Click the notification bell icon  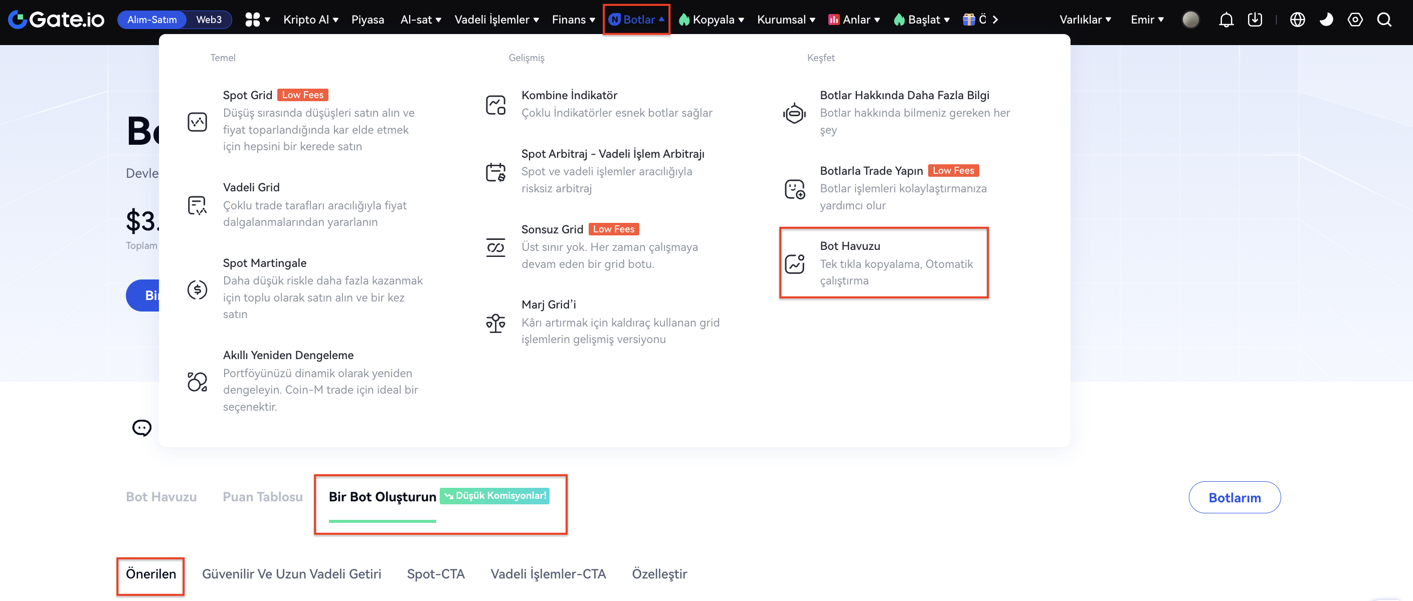coord(1226,20)
